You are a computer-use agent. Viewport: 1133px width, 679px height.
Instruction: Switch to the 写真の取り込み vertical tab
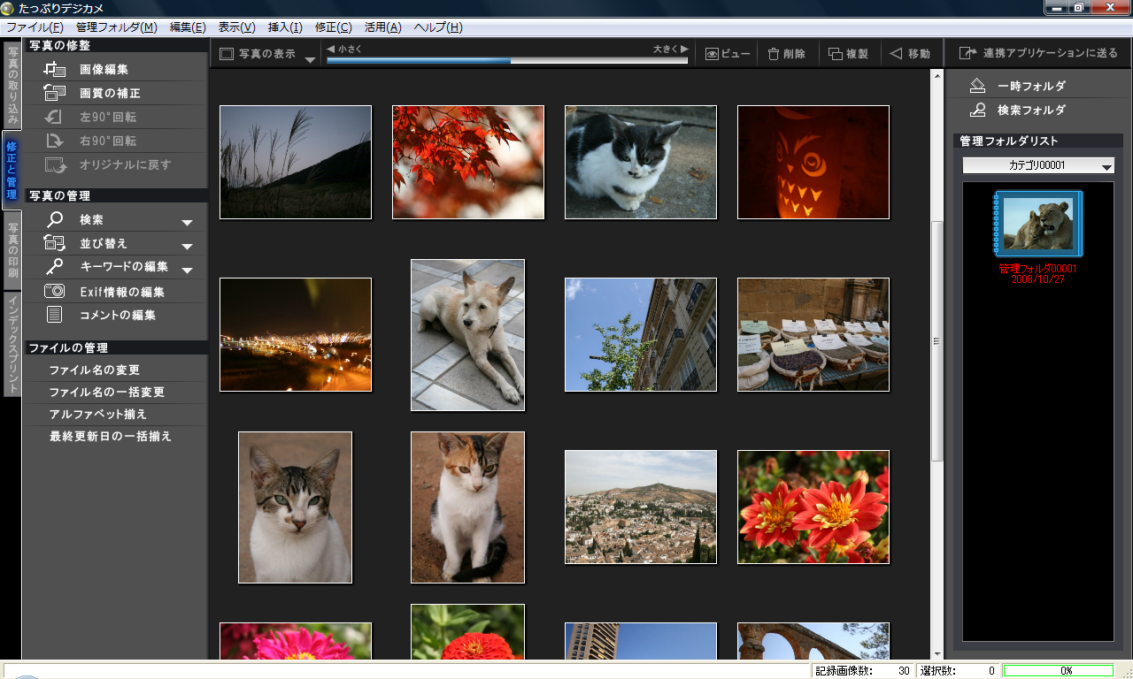(12, 85)
